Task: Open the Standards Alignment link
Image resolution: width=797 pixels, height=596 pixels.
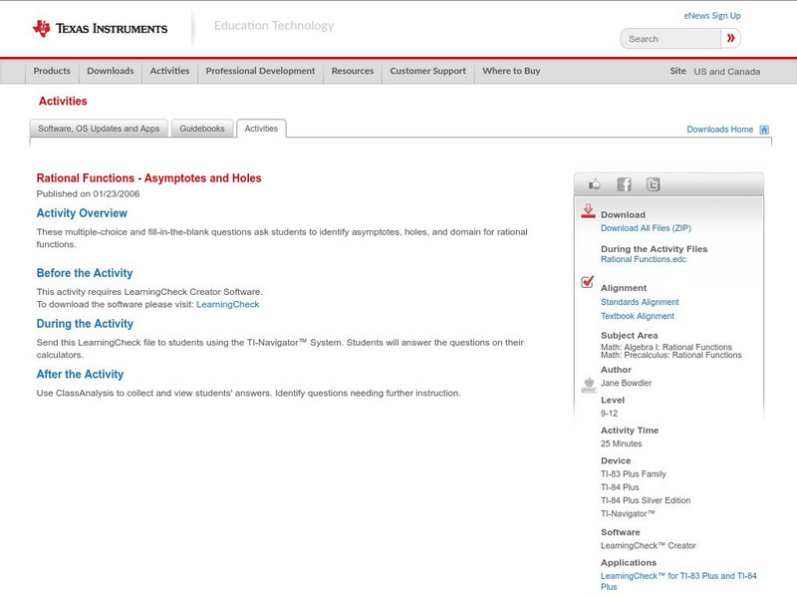Action: [640, 302]
